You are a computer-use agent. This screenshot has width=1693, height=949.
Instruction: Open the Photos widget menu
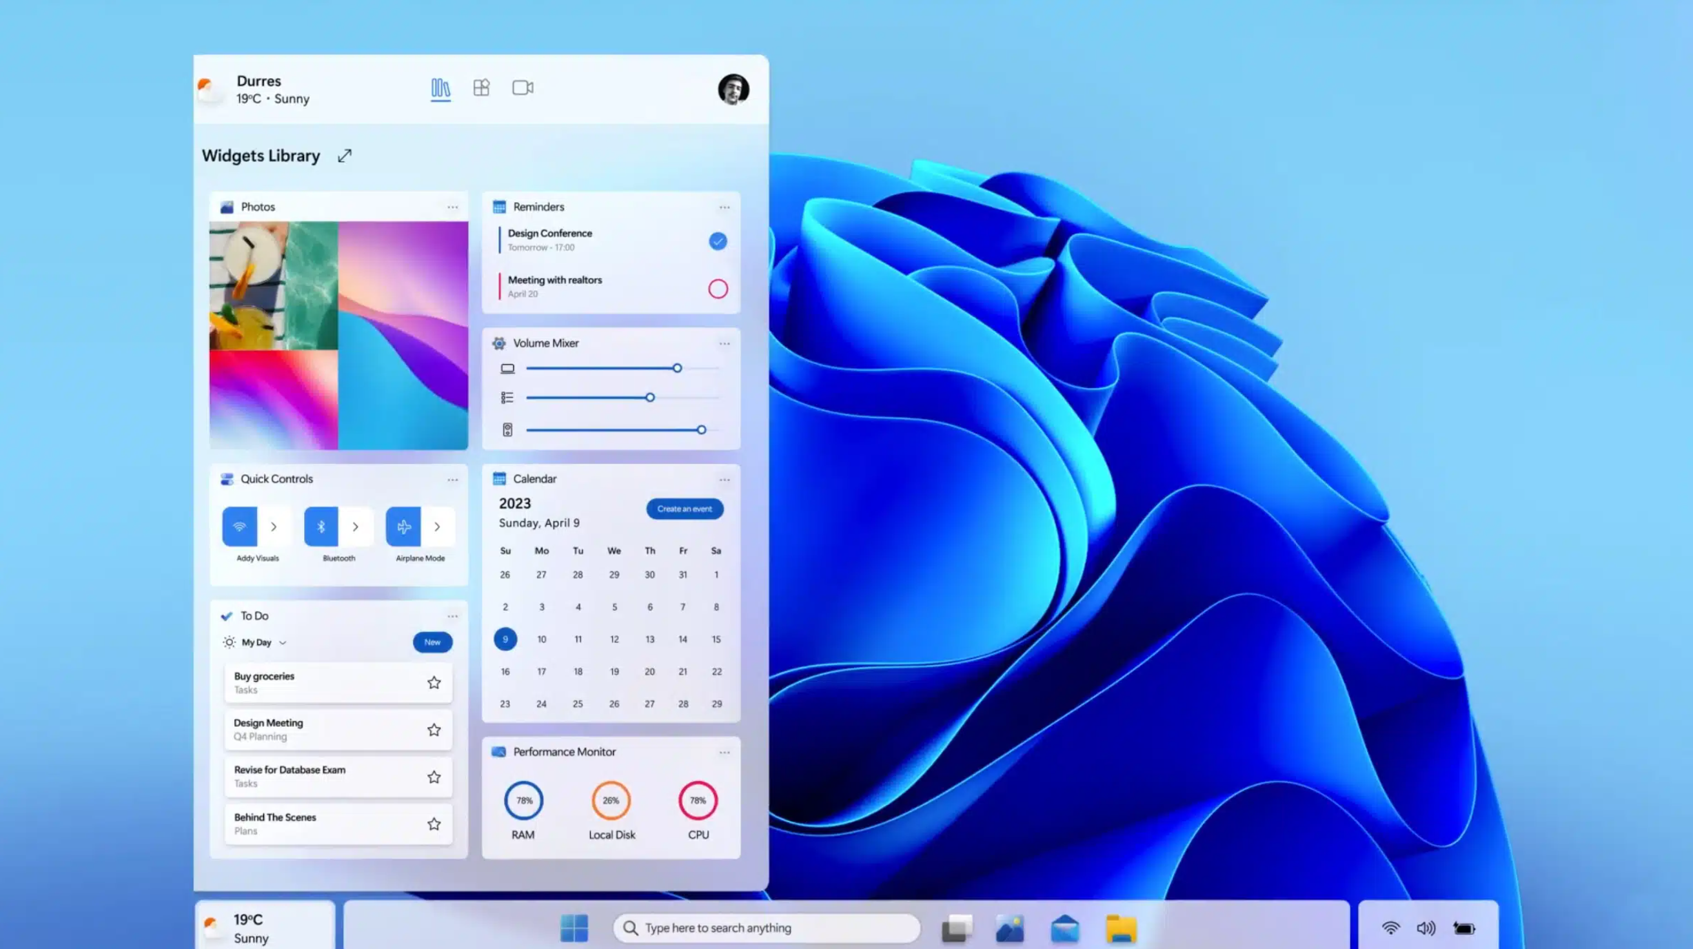452,206
